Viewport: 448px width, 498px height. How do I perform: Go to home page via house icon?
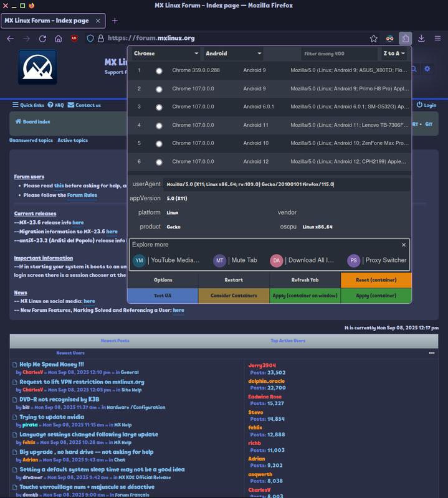click(58, 39)
